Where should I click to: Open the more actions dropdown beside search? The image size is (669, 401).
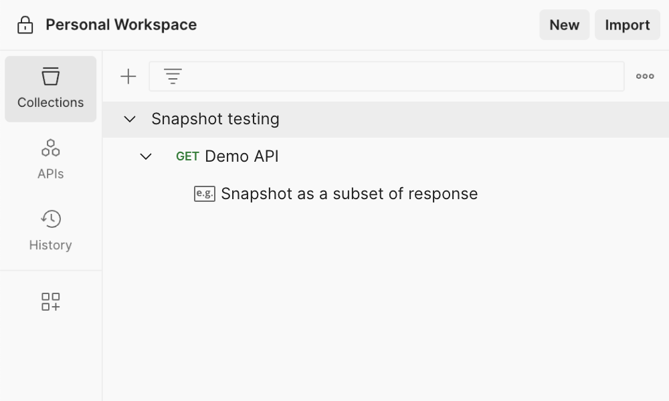pyautogui.click(x=644, y=76)
